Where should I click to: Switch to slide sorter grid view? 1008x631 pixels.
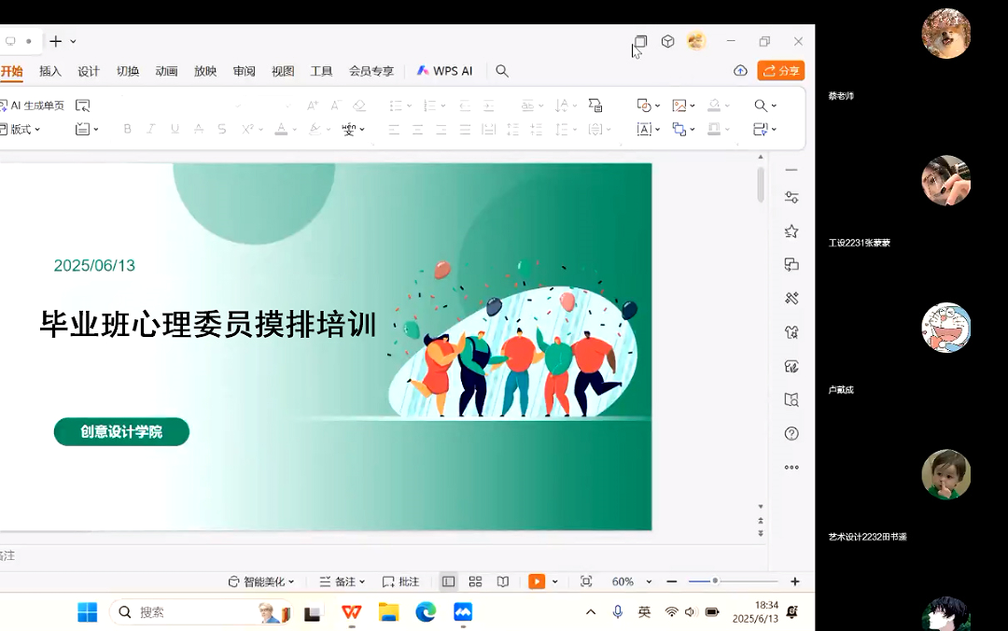475,582
